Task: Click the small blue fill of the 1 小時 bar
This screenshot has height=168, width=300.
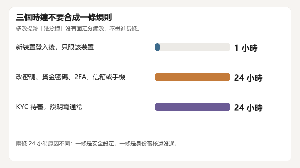Action: (x=157, y=47)
